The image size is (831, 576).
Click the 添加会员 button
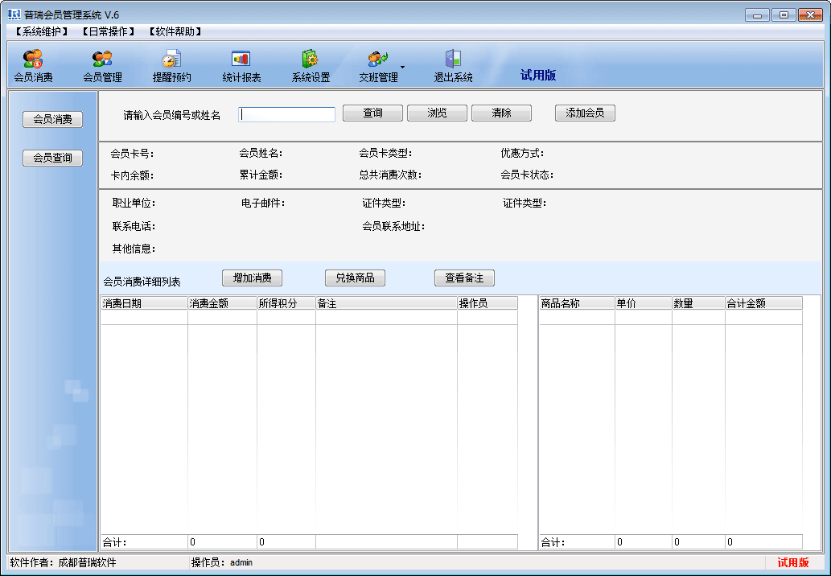[x=585, y=113]
